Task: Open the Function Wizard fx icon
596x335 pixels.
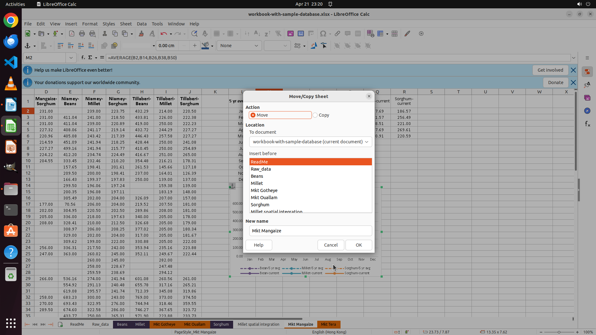Action: (x=83, y=58)
